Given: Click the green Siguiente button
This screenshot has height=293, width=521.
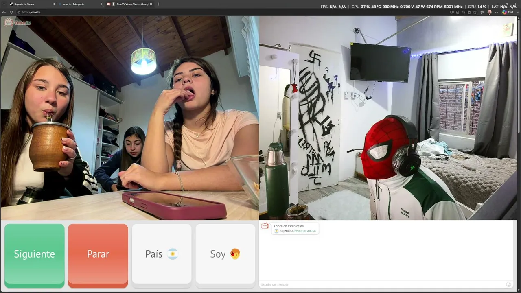Looking at the screenshot, I should 35,256.
